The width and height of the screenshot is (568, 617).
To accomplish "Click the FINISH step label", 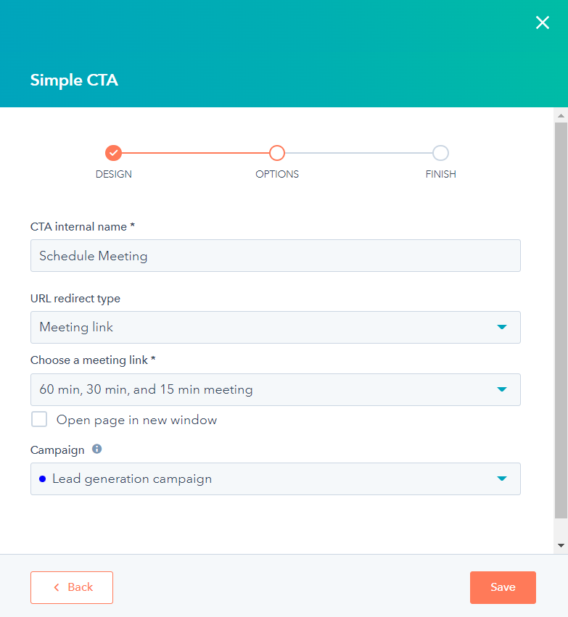I will tap(440, 174).
